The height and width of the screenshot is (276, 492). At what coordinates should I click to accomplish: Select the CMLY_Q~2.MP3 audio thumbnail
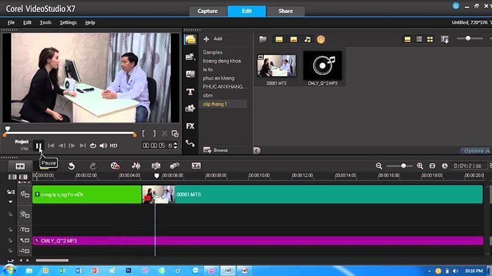tap(322, 66)
